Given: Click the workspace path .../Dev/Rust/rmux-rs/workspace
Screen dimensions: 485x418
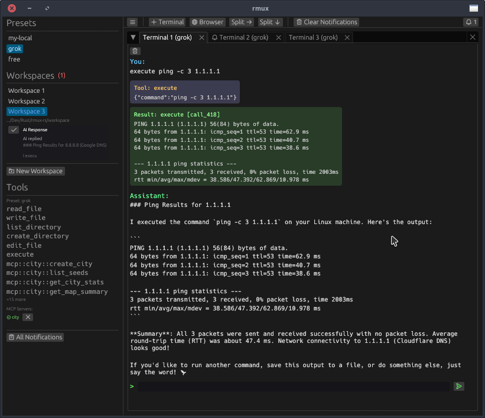Looking at the screenshot, I should (x=38, y=120).
